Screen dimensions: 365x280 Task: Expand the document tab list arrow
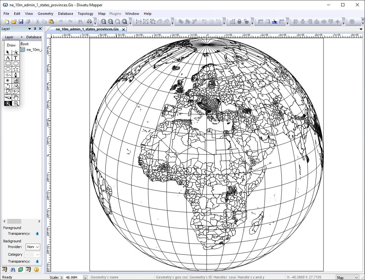pyautogui.click(x=361, y=29)
